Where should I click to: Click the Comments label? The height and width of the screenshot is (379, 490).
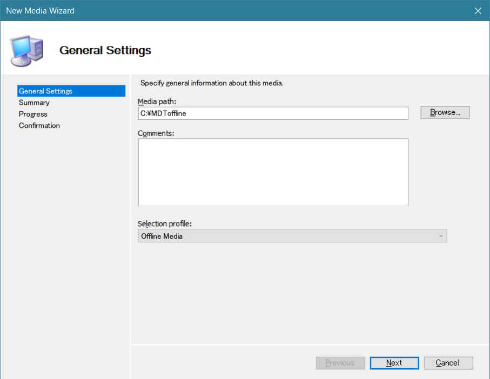[156, 133]
